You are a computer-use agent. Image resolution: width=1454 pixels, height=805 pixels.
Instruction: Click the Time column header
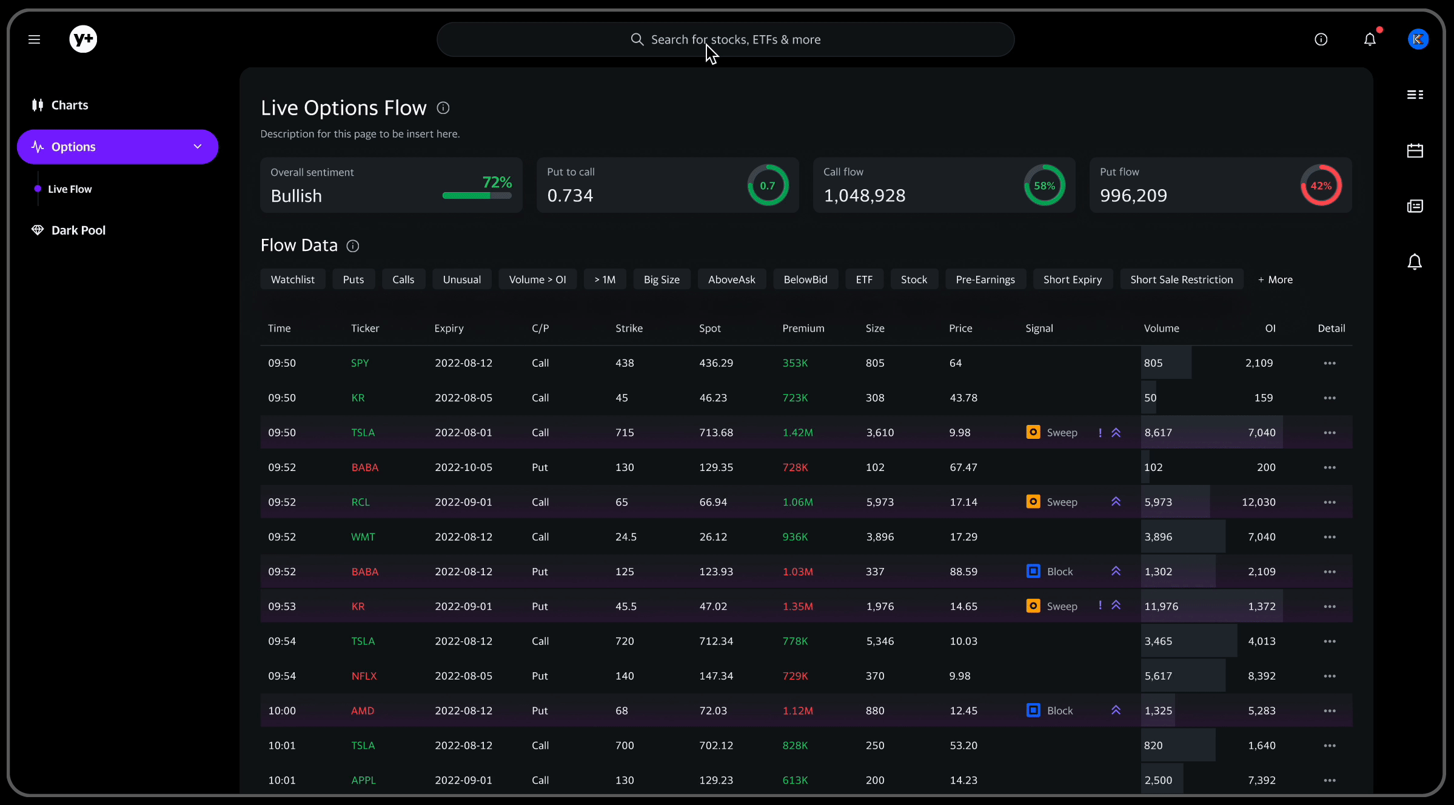[x=280, y=328]
